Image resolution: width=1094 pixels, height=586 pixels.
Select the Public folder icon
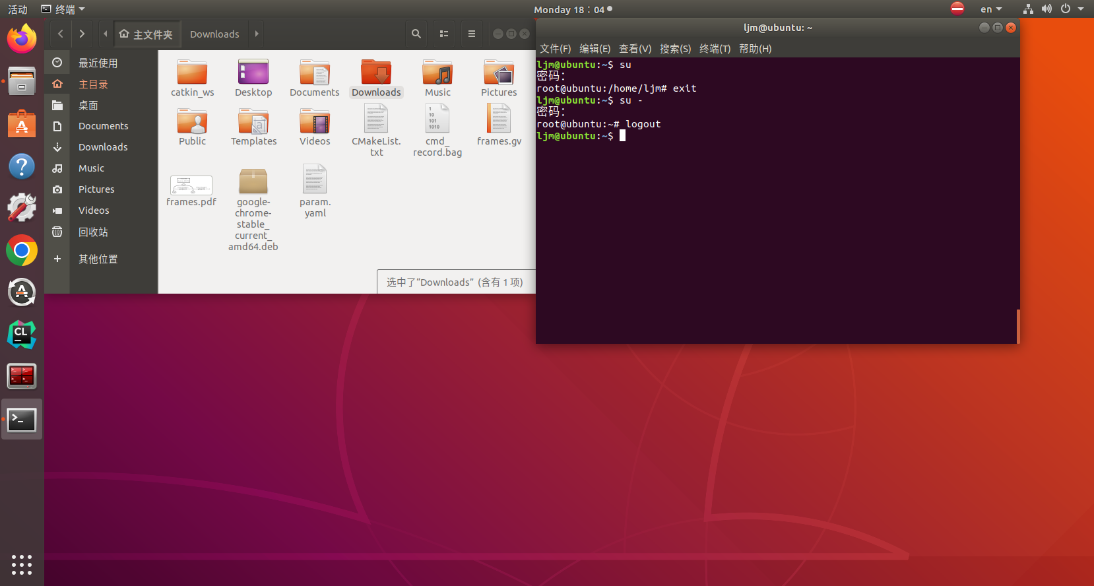(192, 127)
